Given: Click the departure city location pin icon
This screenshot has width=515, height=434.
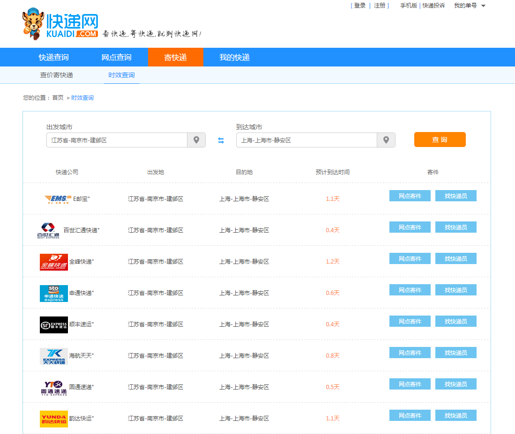Looking at the screenshot, I should pos(196,140).
